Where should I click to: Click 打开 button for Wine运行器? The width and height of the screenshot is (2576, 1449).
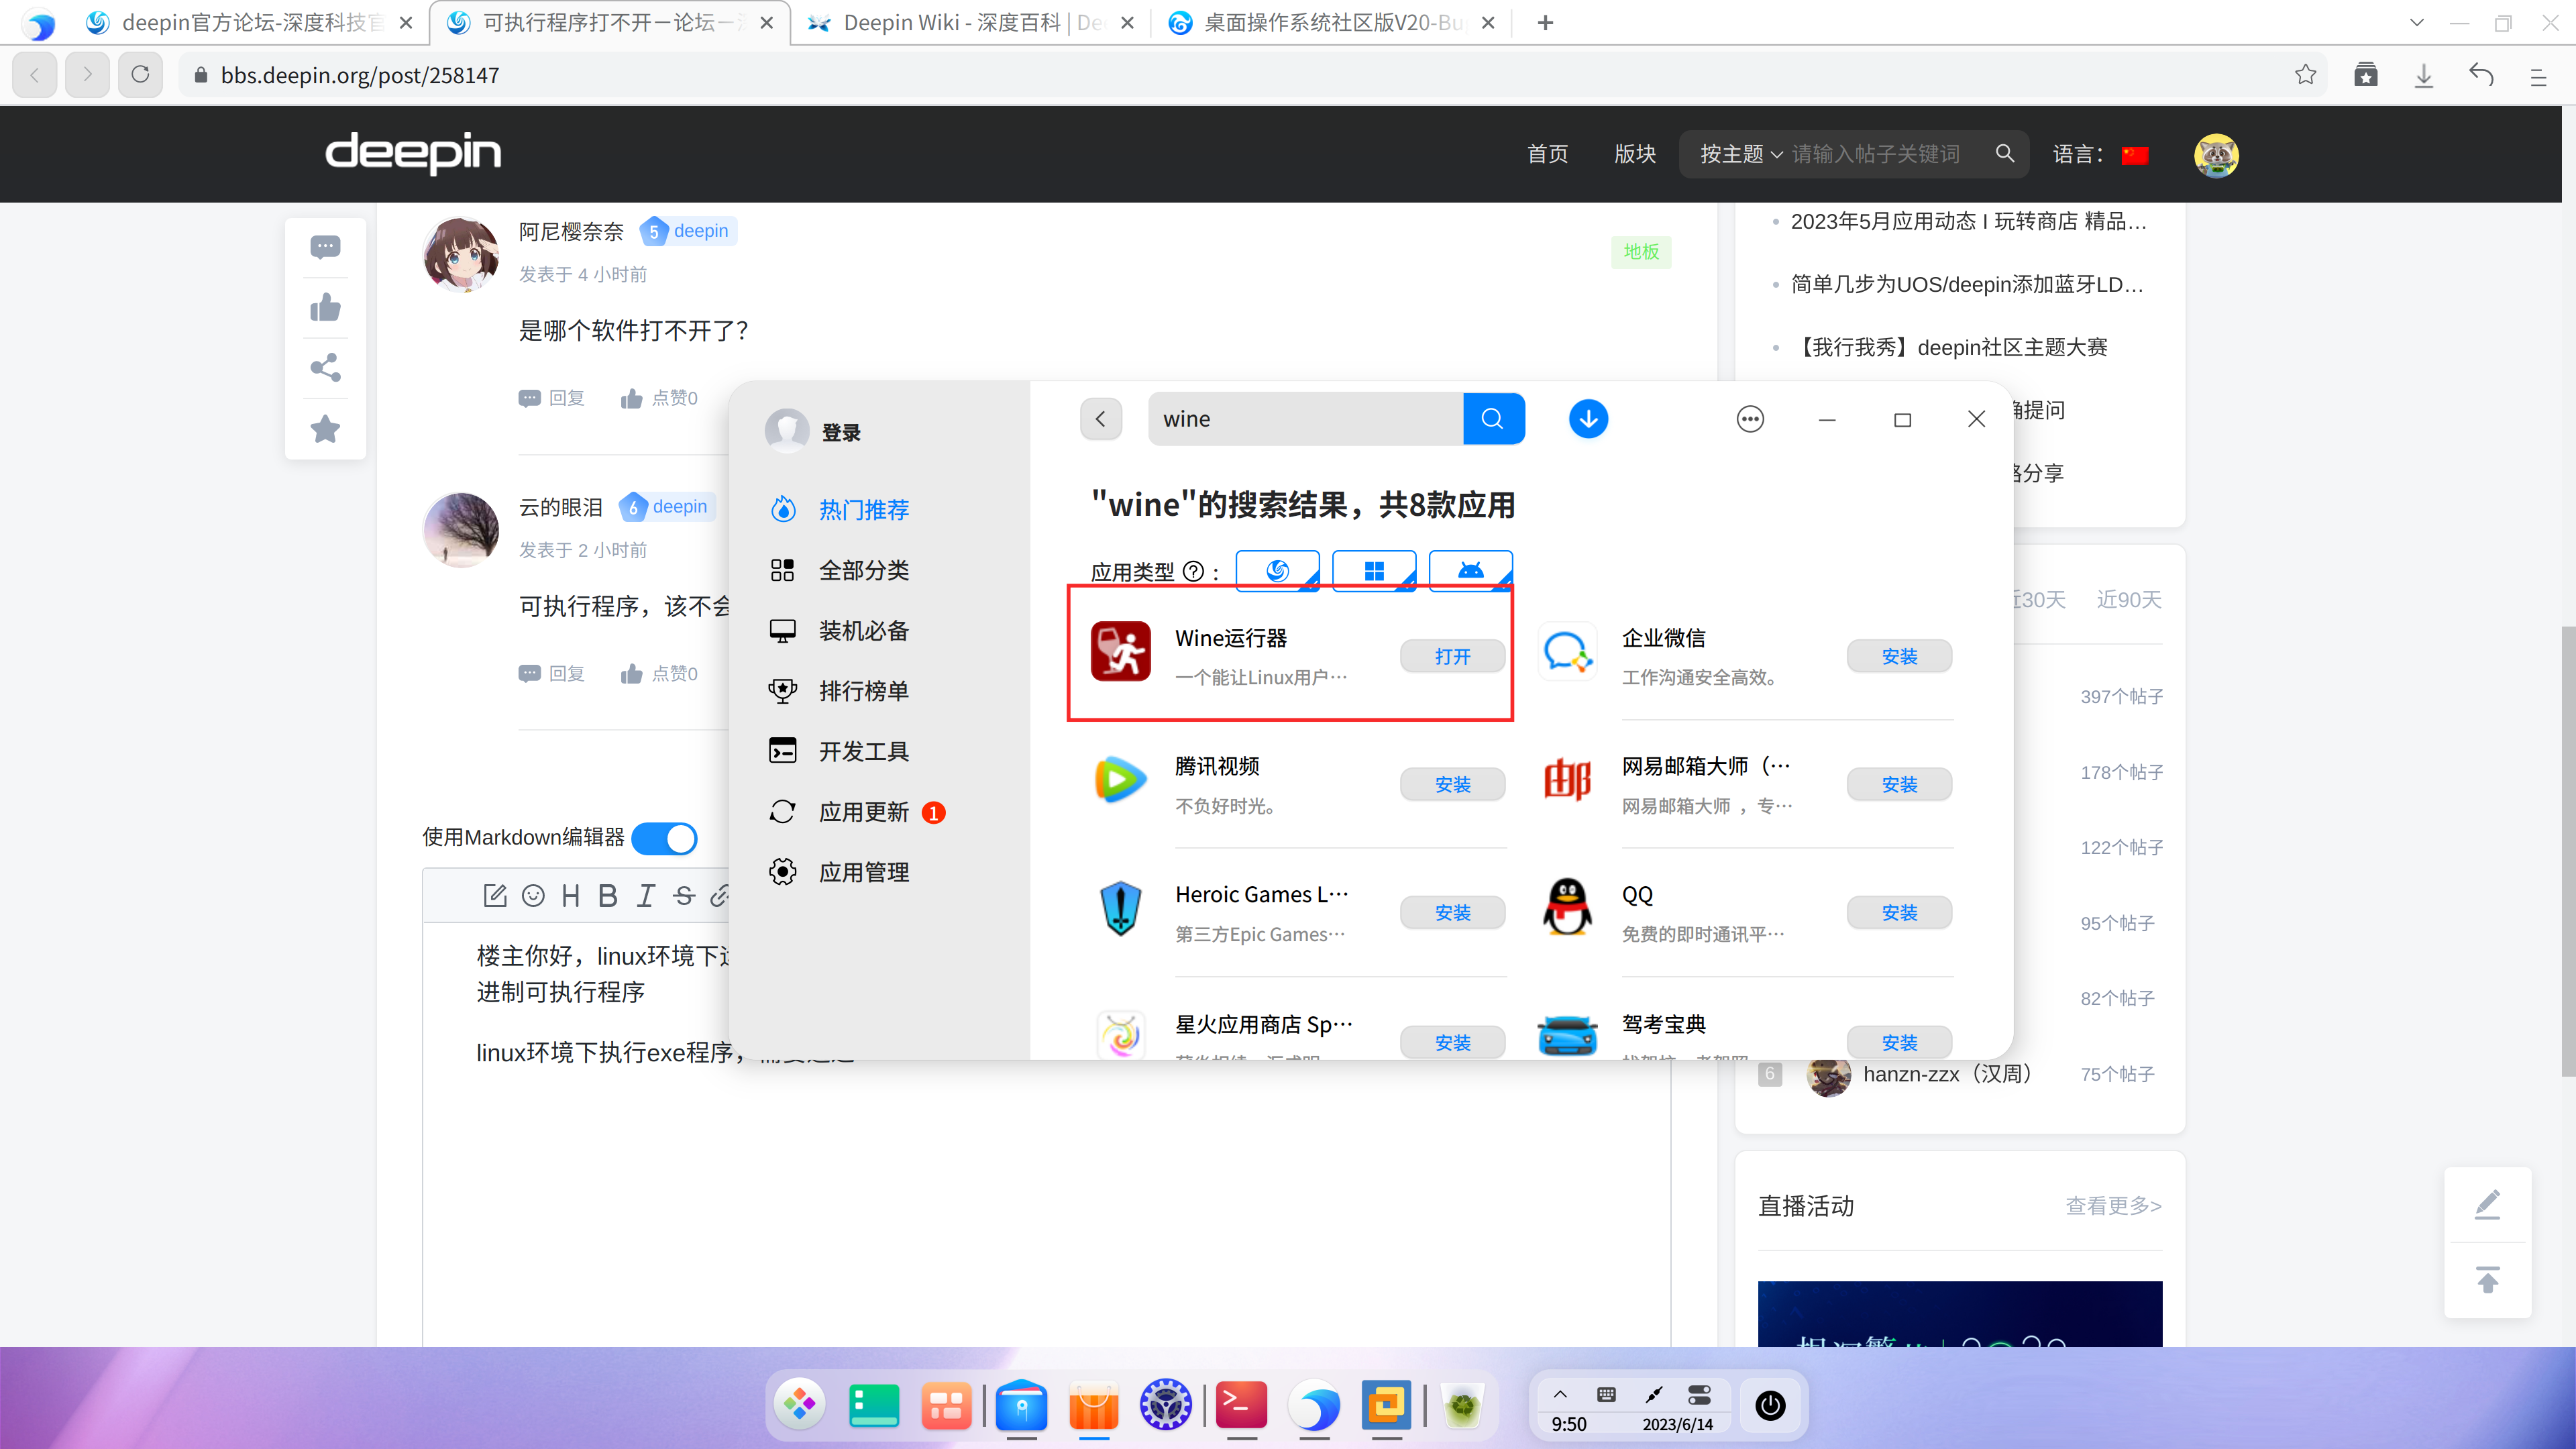coord(1452,656)
